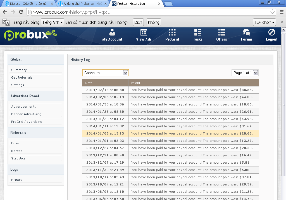286x200 pixels.
Task: Click the $26.91 payment event
Action: tap(192, 112)
